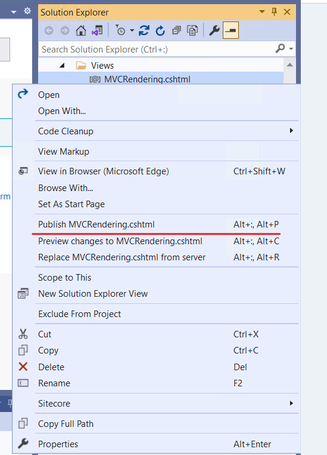Choose Open With... menu entry

coord(156,111)
